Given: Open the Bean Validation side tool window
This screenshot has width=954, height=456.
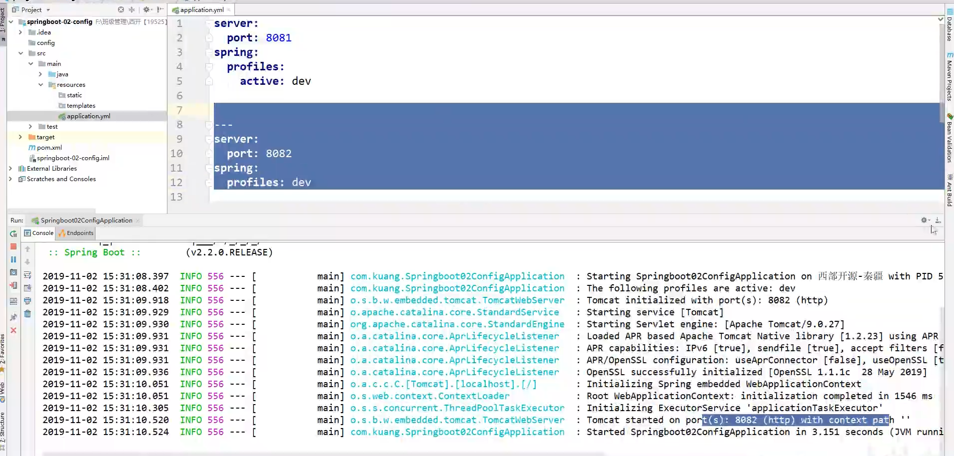Looking at the screenshot, I should click(x=950, y=138).
